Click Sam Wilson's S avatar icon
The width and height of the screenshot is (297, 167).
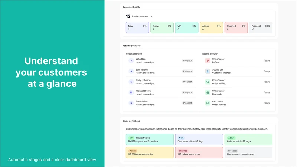pos(131,71)
